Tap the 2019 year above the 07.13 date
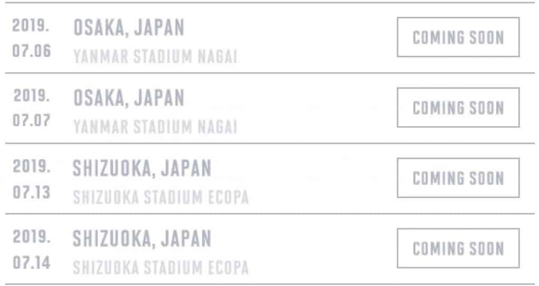The image size is (539, 286). point(32,166)
